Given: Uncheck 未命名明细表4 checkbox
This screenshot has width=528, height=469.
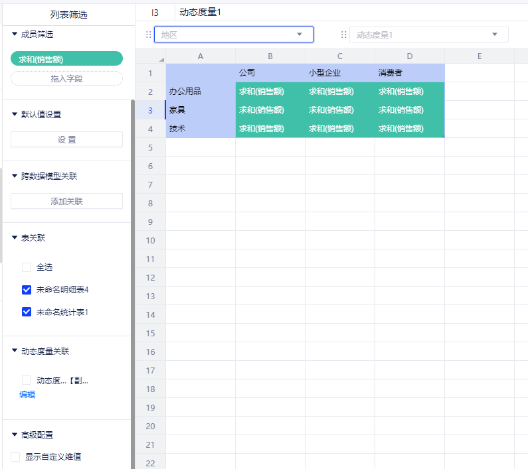Looking at the screenshot, I should 27,290.
